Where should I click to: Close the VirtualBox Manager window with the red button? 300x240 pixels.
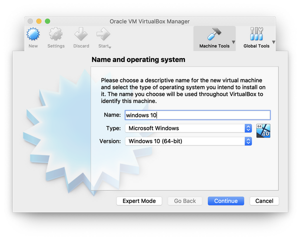tap(30, 21)
